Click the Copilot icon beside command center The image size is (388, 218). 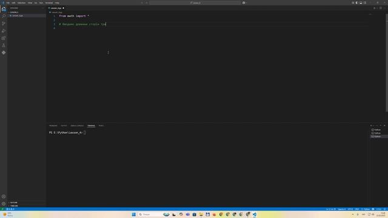coord(244,2)
